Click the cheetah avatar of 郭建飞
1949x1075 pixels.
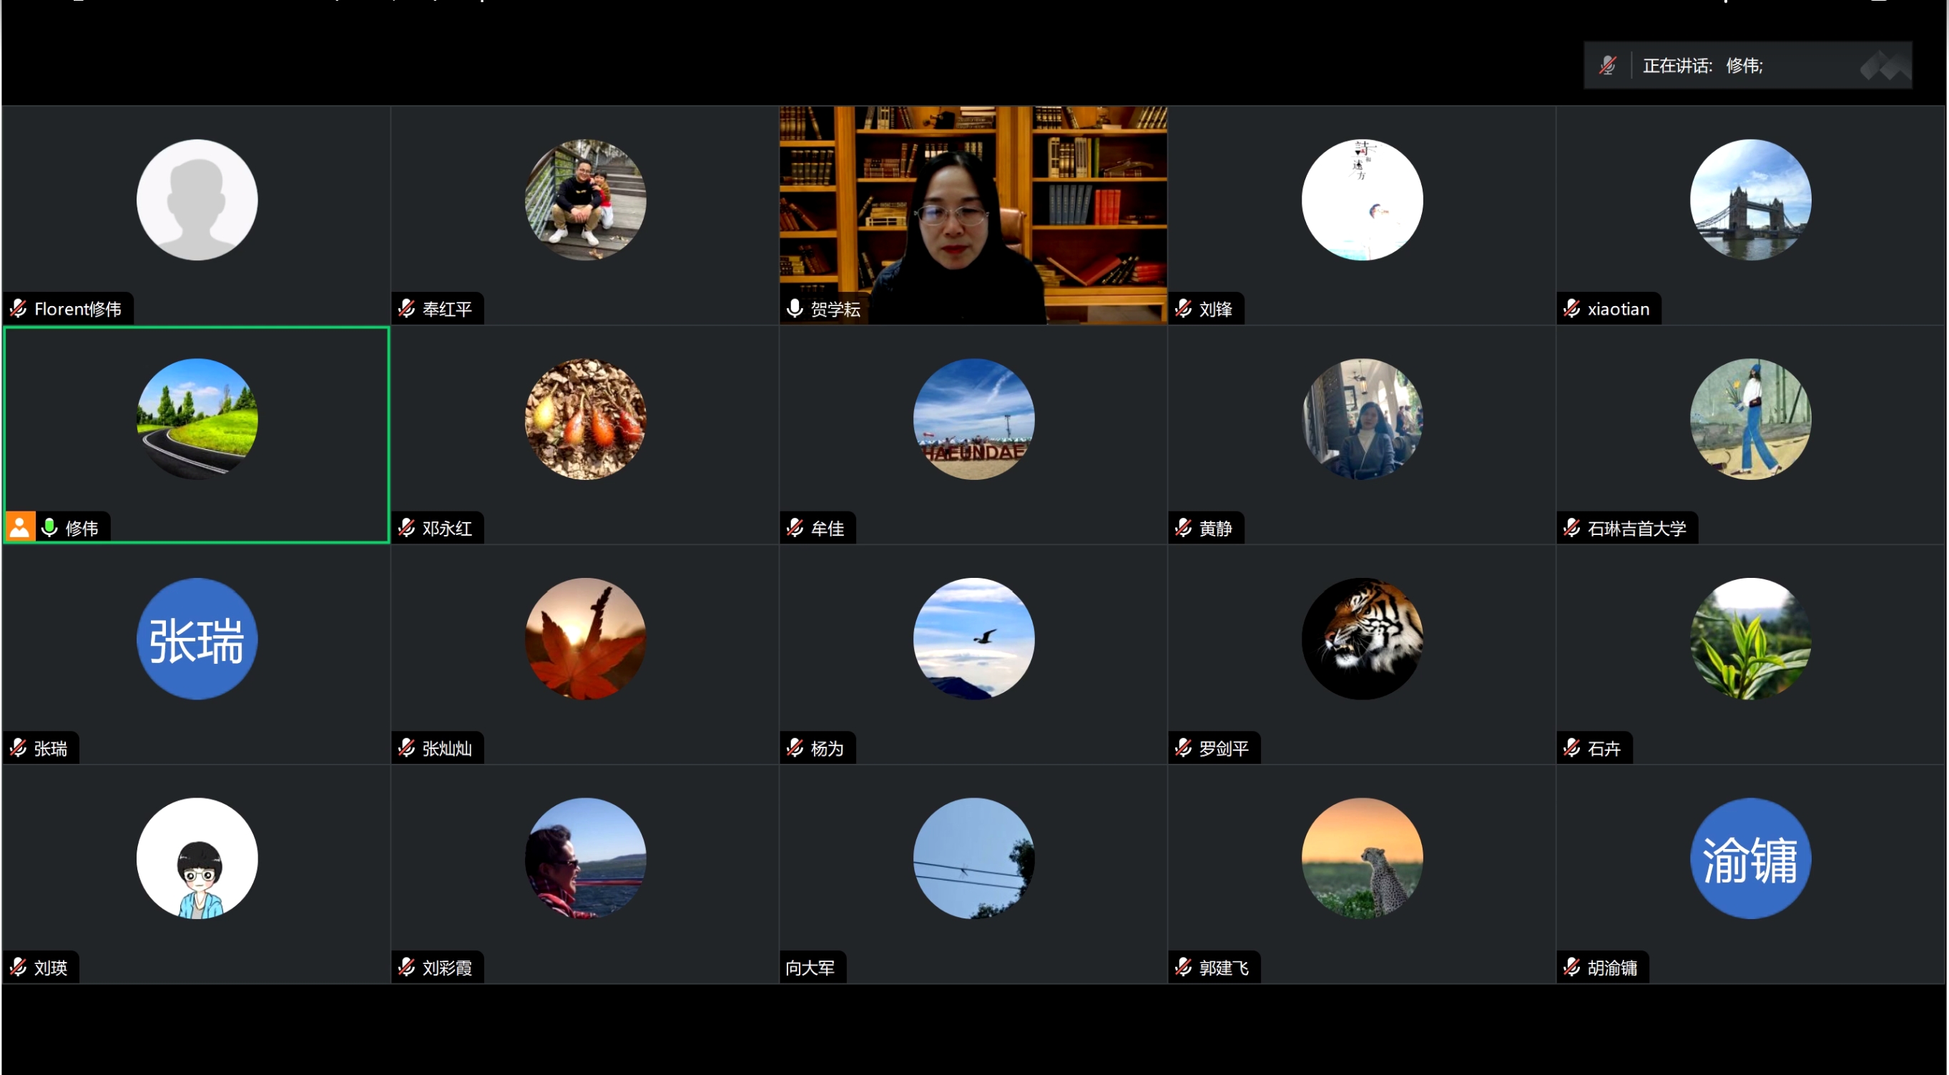click(x=1362, y=858)
